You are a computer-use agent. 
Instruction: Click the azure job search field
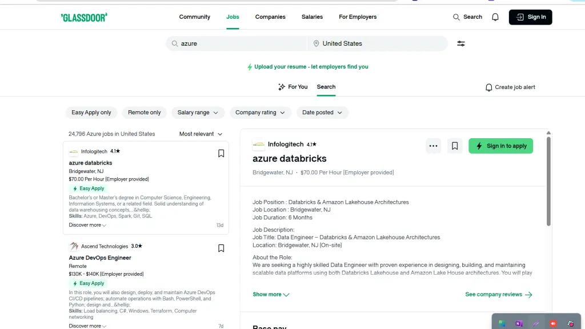[237, 43]
